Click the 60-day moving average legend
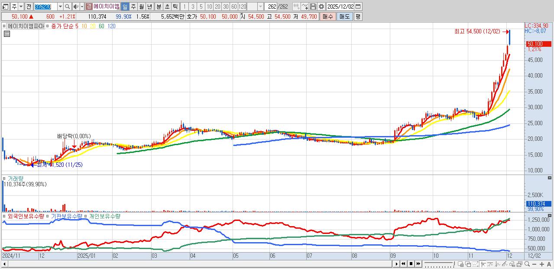This screenshot has width=554, height=269. coord(101,26)
